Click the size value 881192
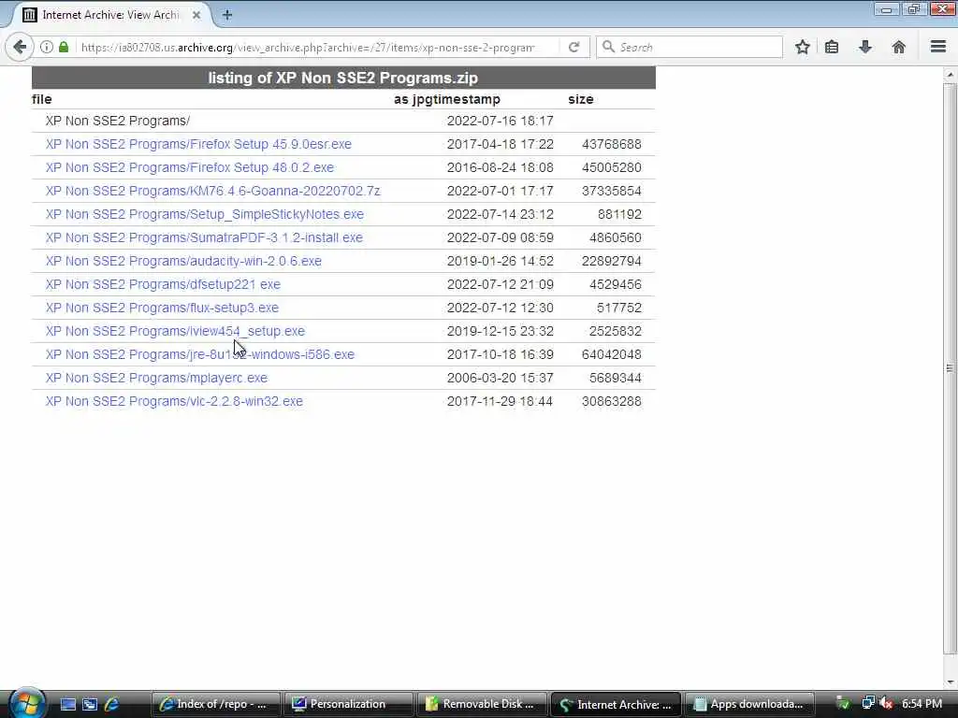 coord(619,214)
